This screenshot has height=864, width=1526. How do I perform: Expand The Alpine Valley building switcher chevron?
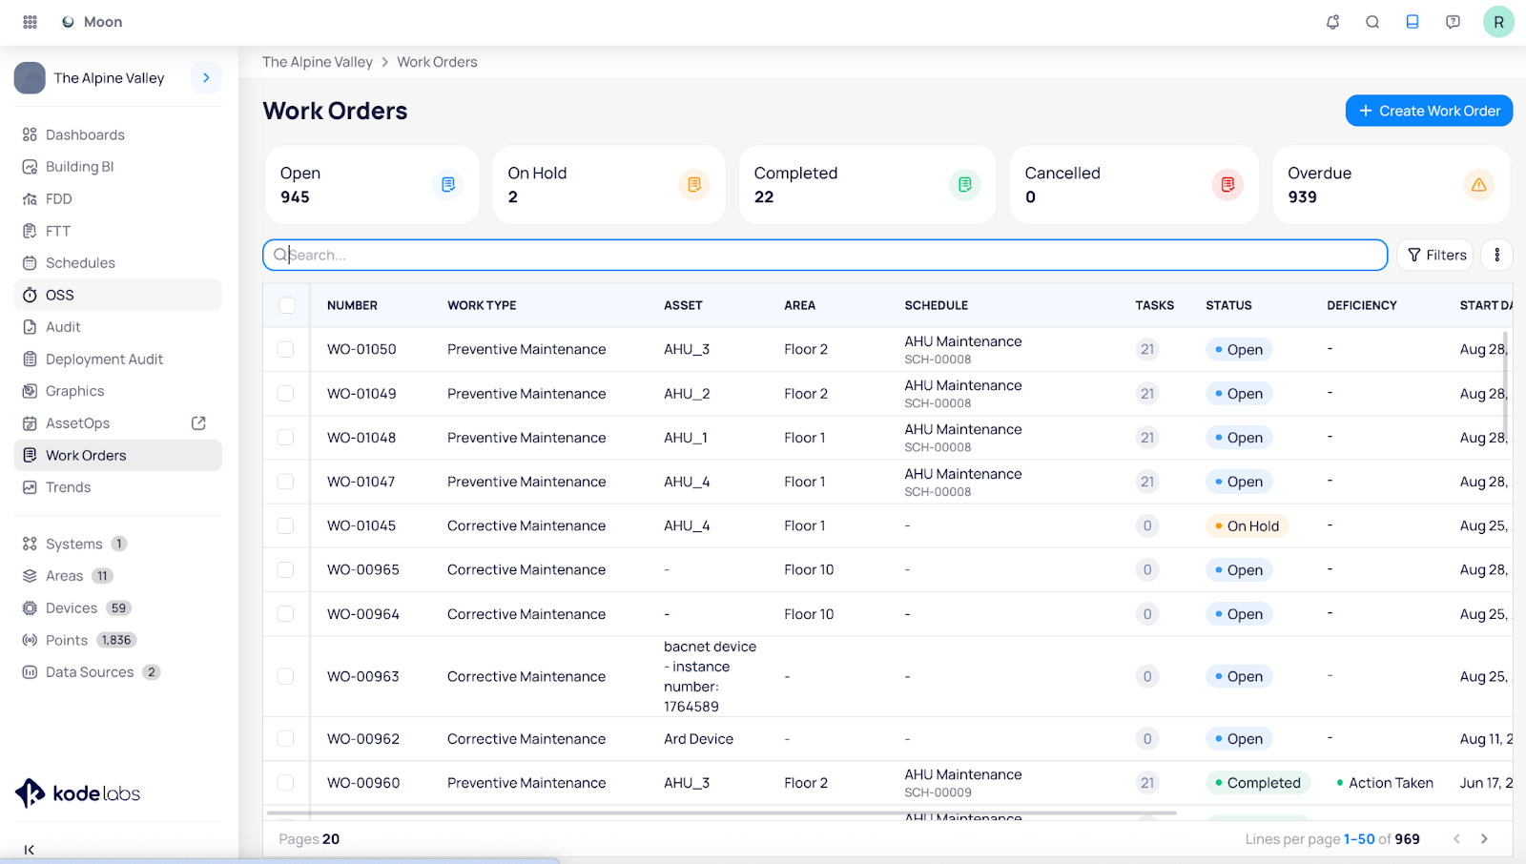tap(206, 78)
